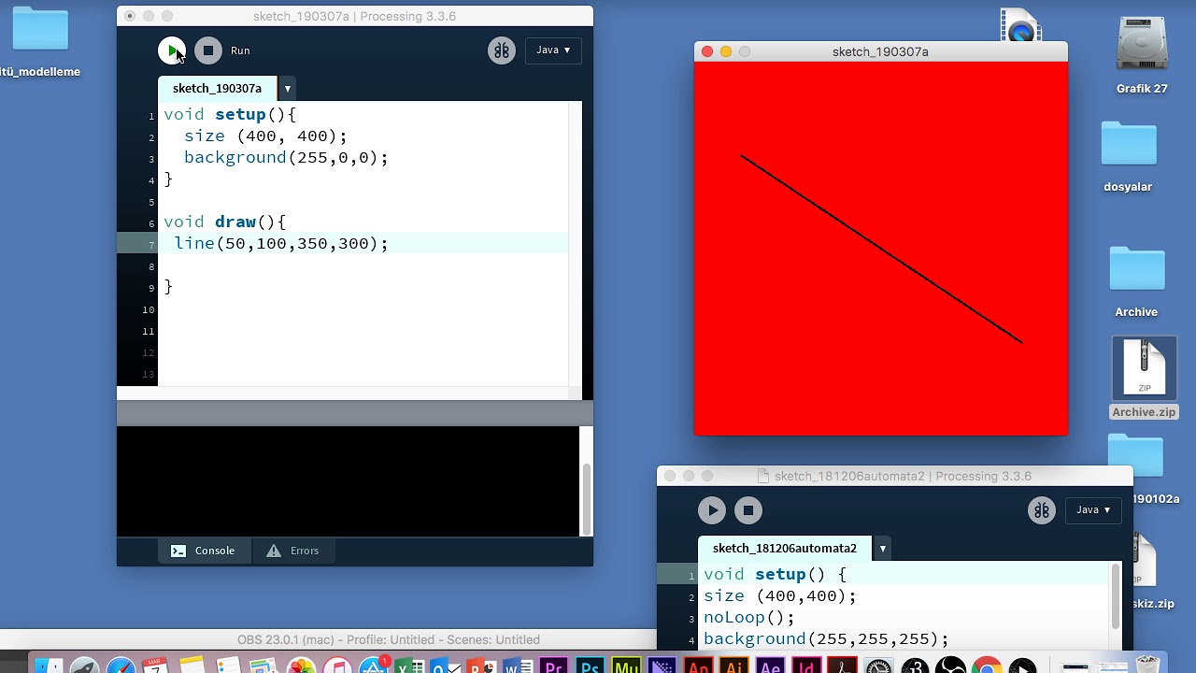Open Notes from Dock
The width and height of the screenshot is (1196, 673).
(x=192, y=665)
